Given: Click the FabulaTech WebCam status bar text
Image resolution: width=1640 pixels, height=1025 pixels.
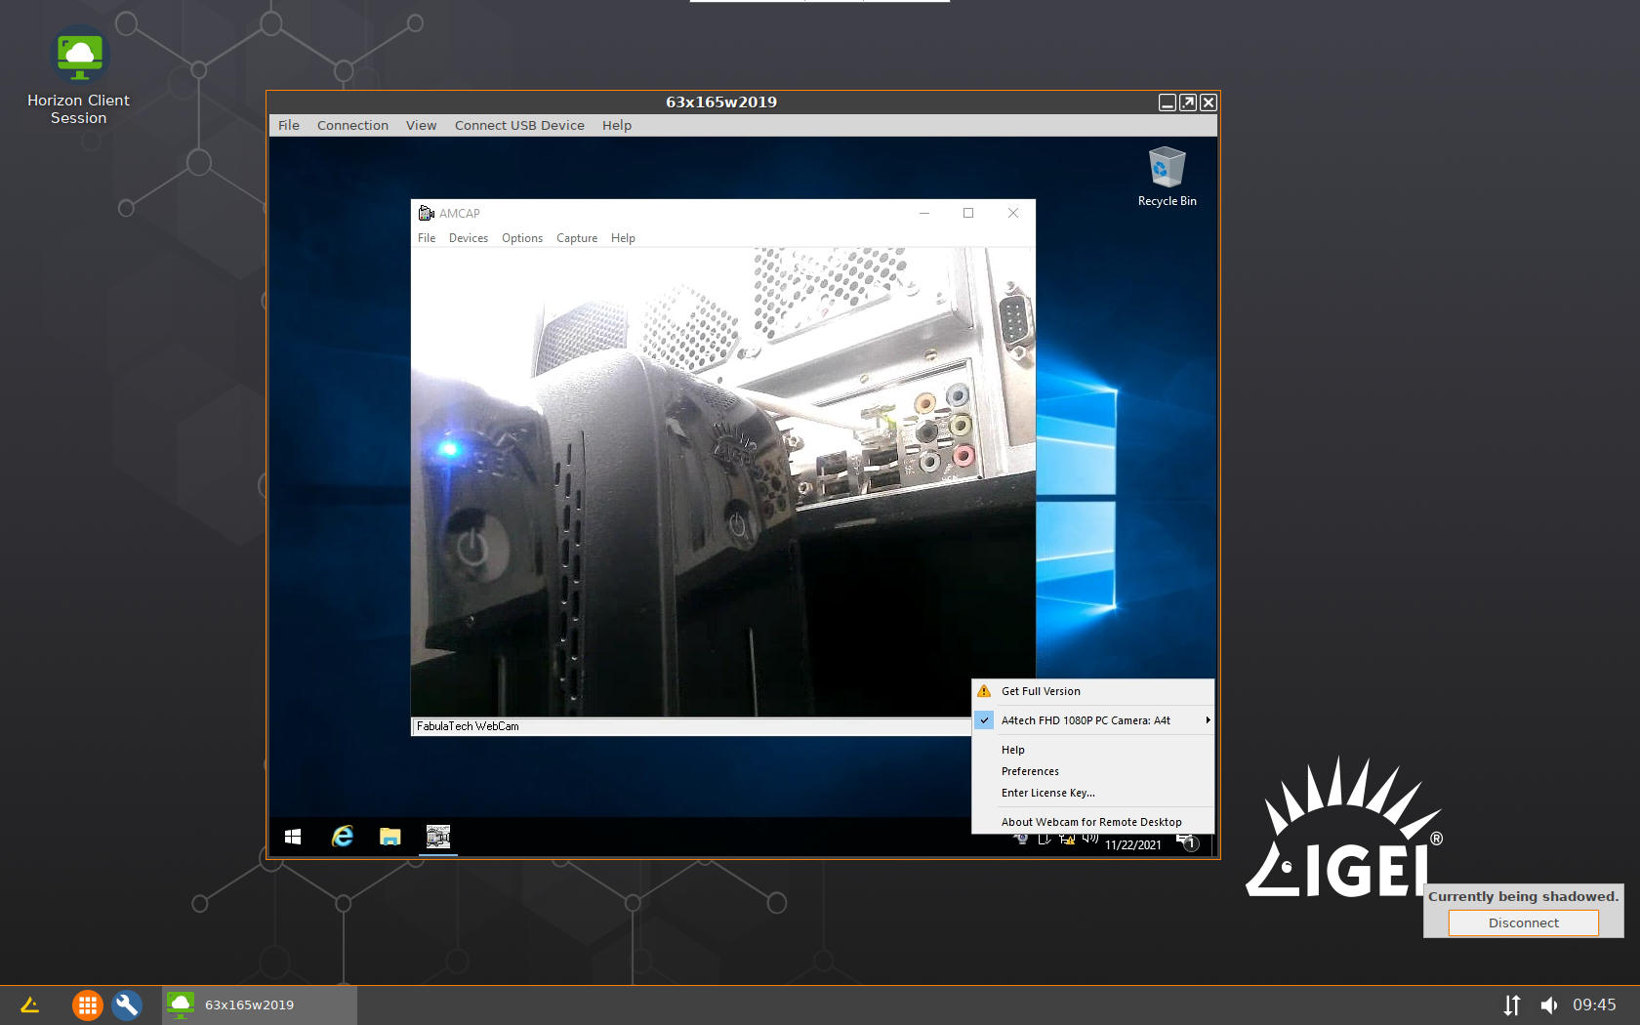Looking at the screenshot, I should pos(468,726).
